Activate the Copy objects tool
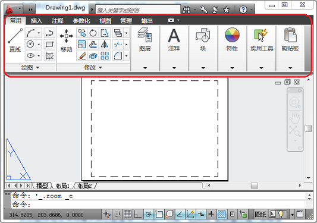This screenshot has width=317, height=223. tap(82, 33)
